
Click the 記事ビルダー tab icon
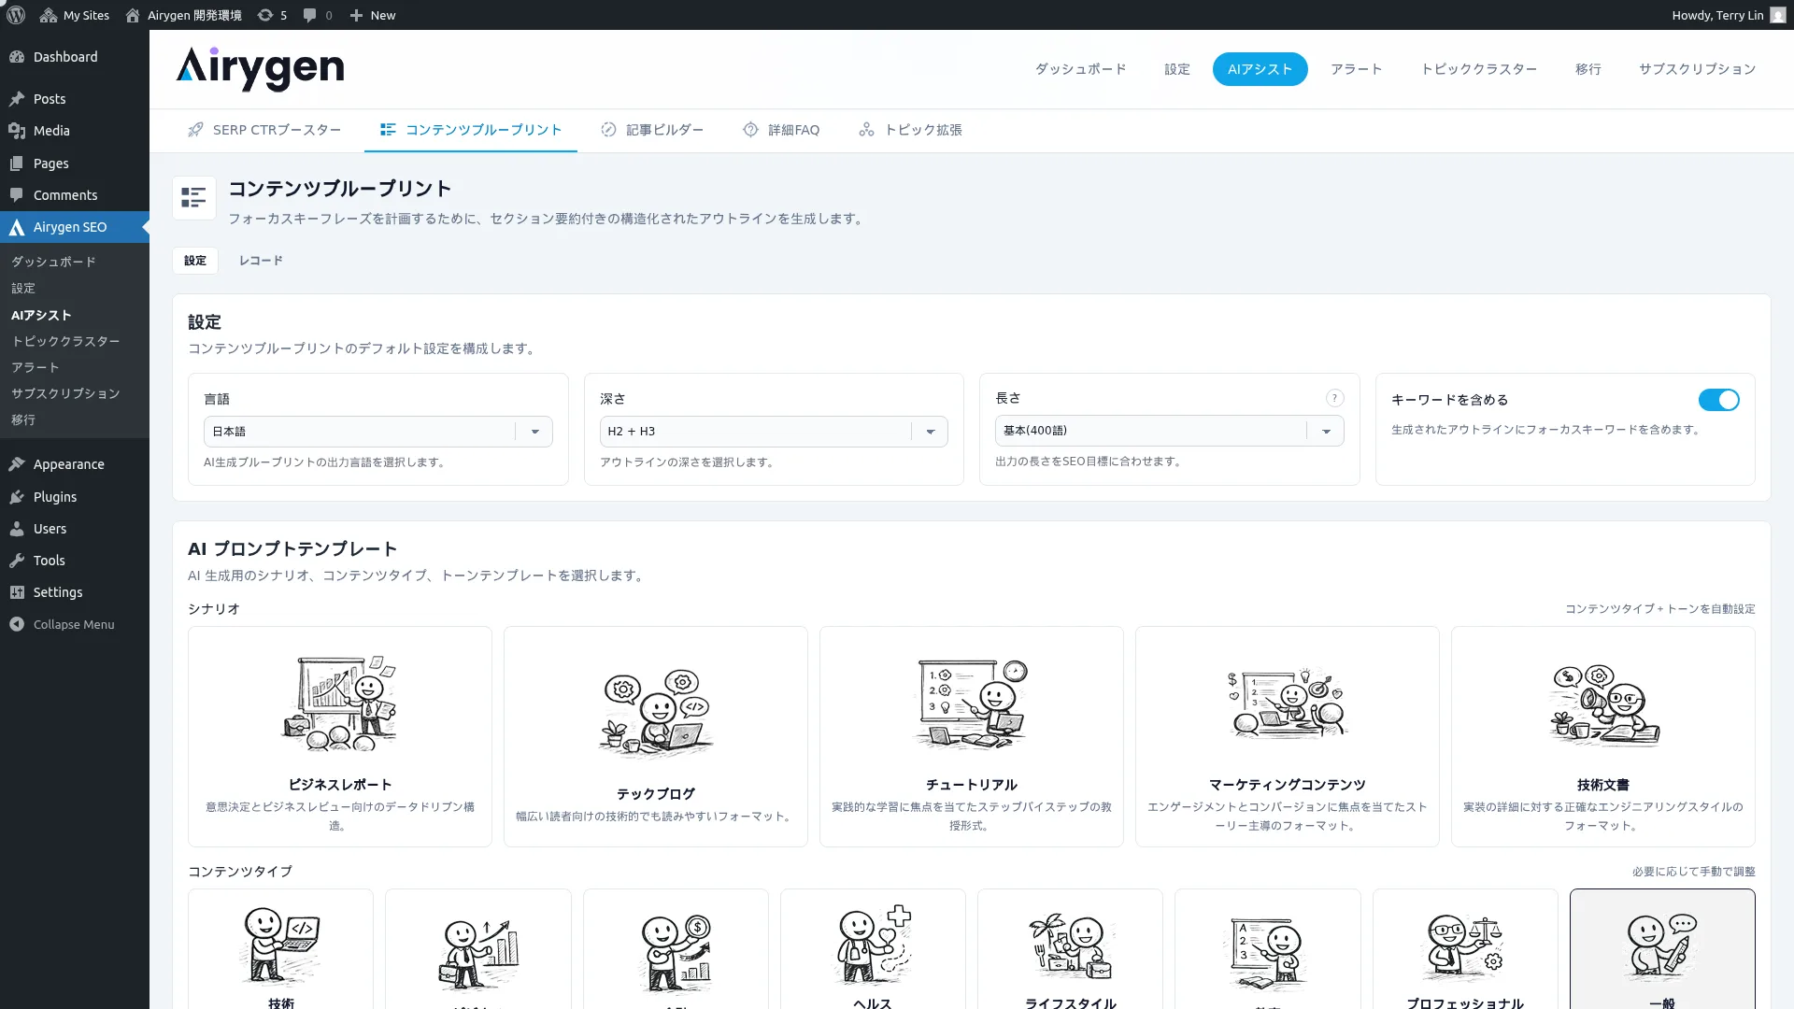click(x=608, y=130)
